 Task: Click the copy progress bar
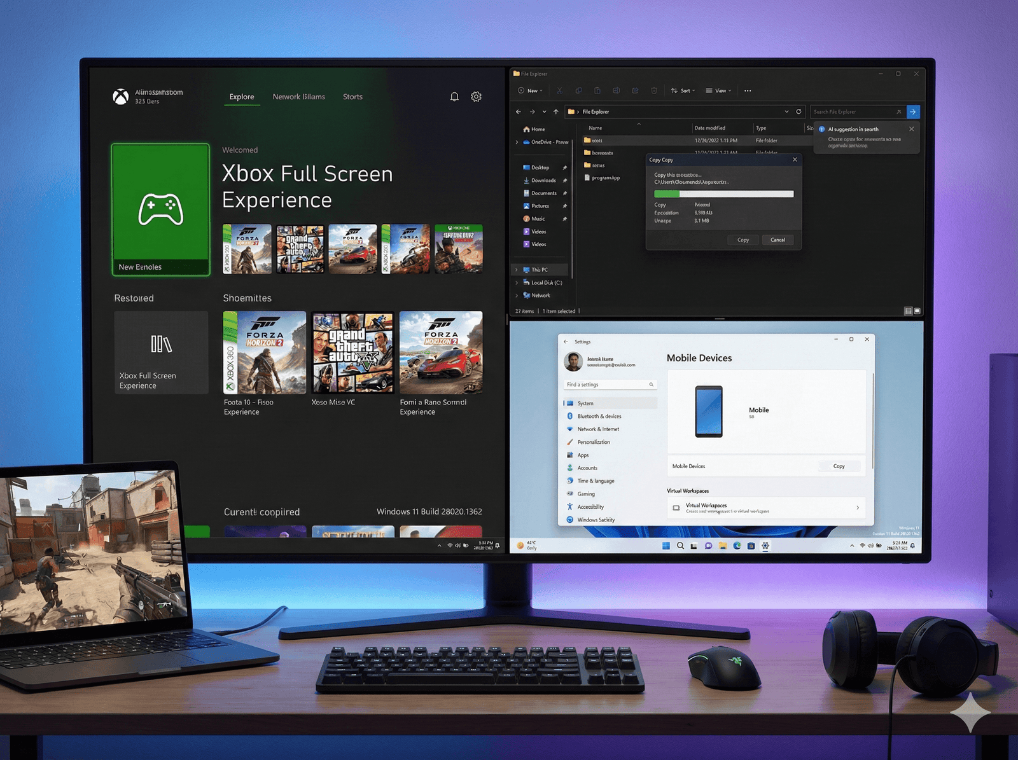point(723,193)
